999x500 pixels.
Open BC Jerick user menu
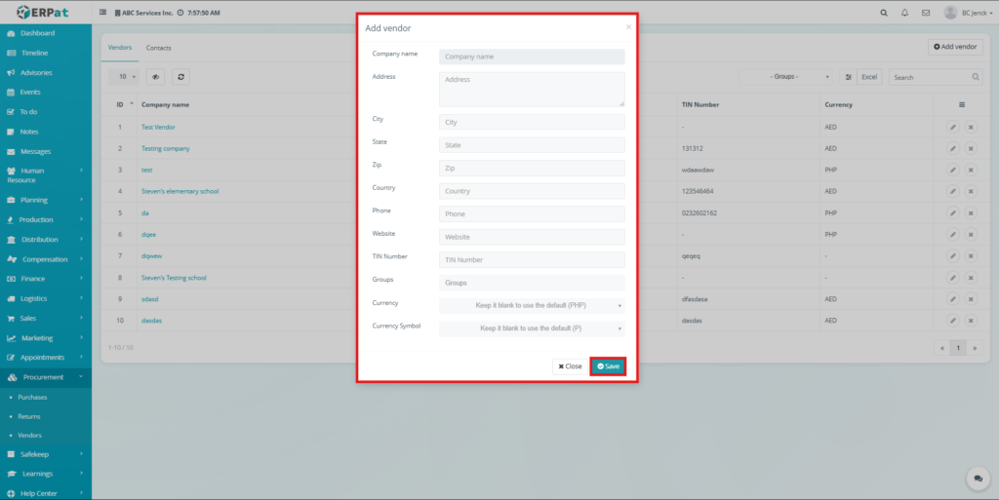pyautogui.click(x=969, y=13)
